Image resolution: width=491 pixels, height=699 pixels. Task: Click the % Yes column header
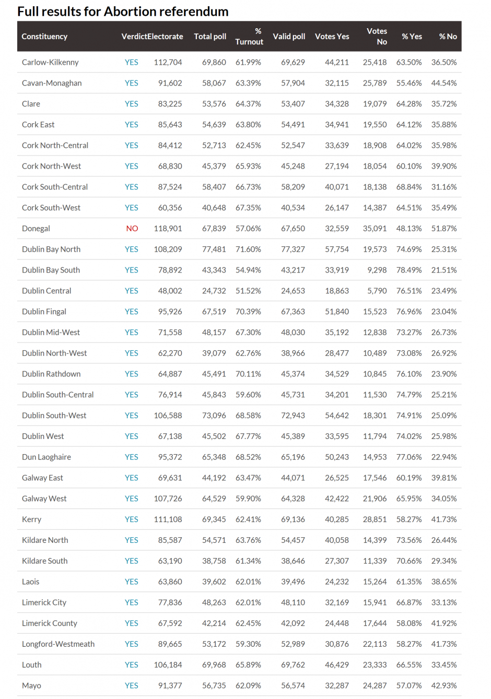412,37
